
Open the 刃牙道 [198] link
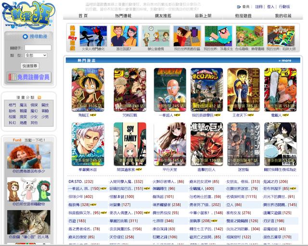tap(274, 221)
